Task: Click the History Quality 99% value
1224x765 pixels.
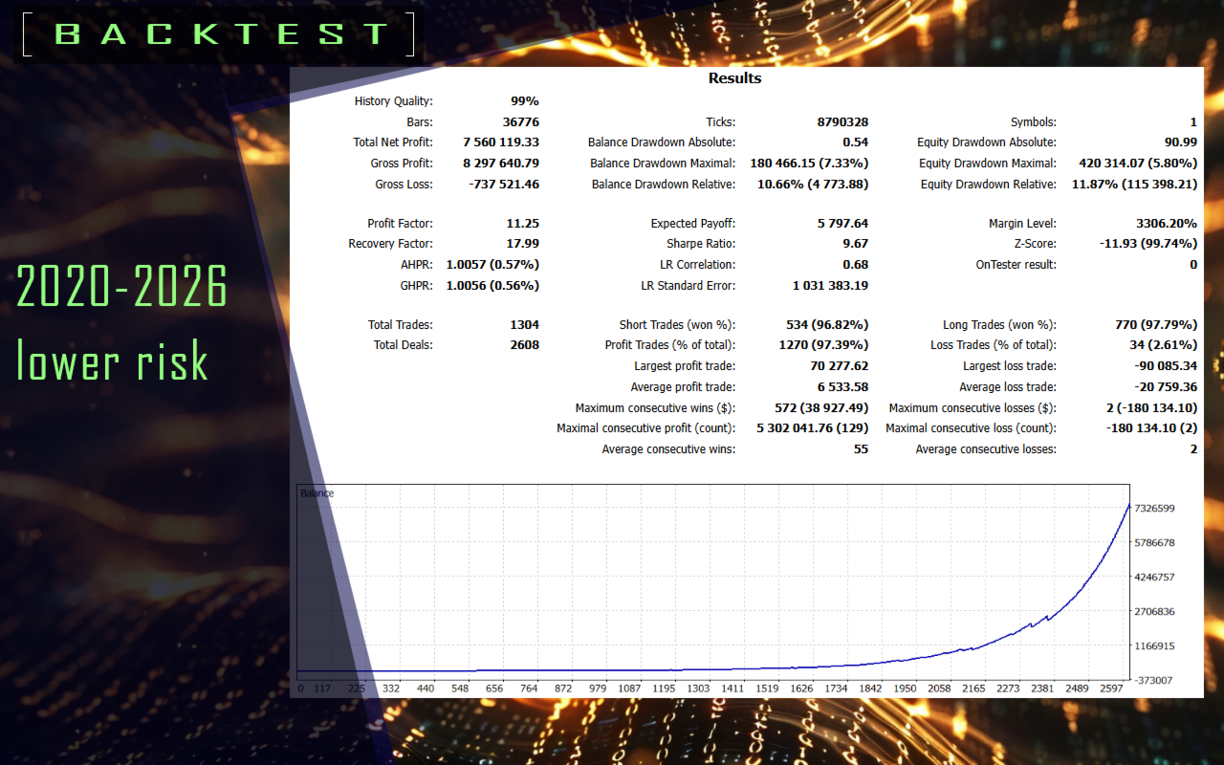Action: (x=525, y=101)
